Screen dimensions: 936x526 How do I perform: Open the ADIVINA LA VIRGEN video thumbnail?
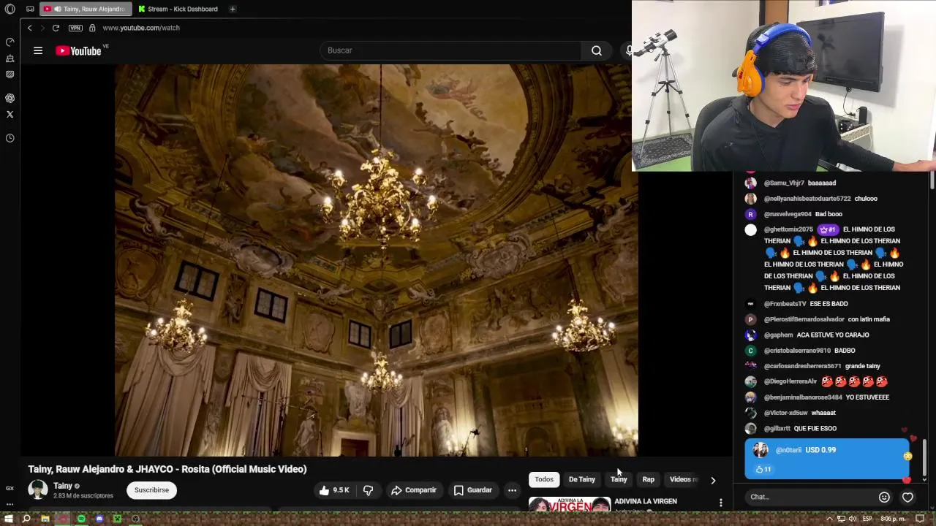570,504
